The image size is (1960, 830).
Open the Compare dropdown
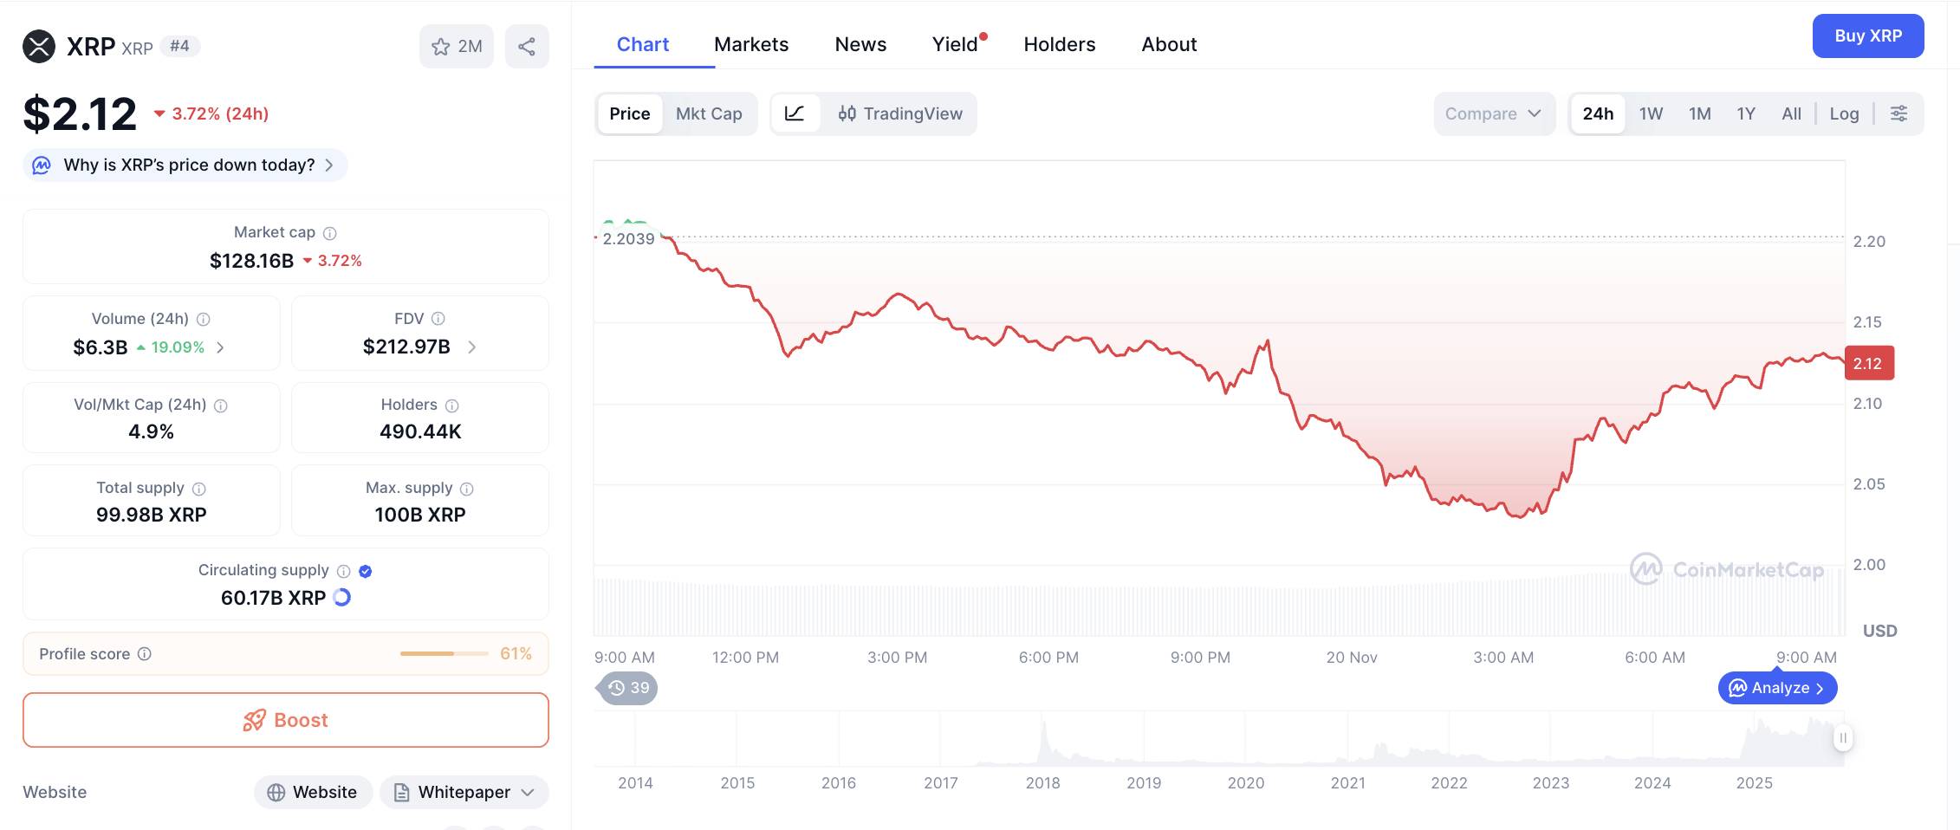click(x=1493, y=113)
